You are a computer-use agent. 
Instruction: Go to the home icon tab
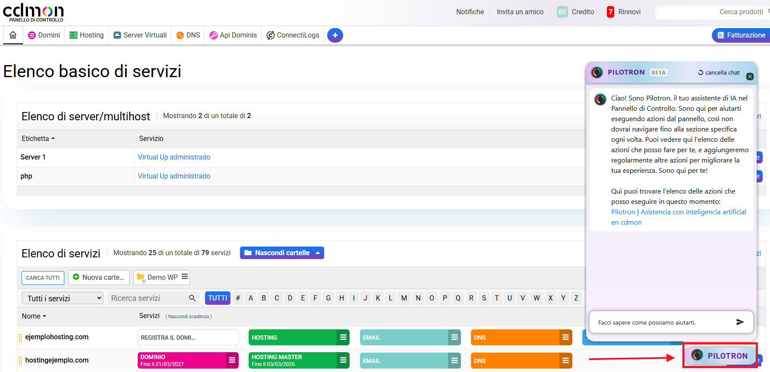[13, 35]
